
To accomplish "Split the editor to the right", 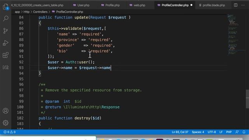I will click(x=236, y=5).
